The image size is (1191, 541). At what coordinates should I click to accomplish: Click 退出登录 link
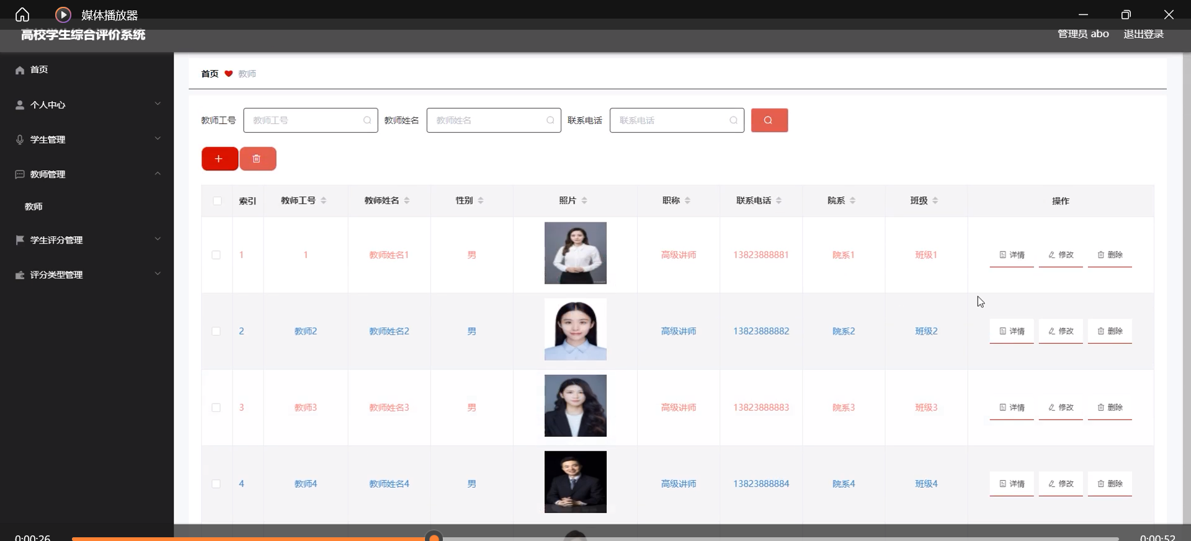tap(1143, 34)
